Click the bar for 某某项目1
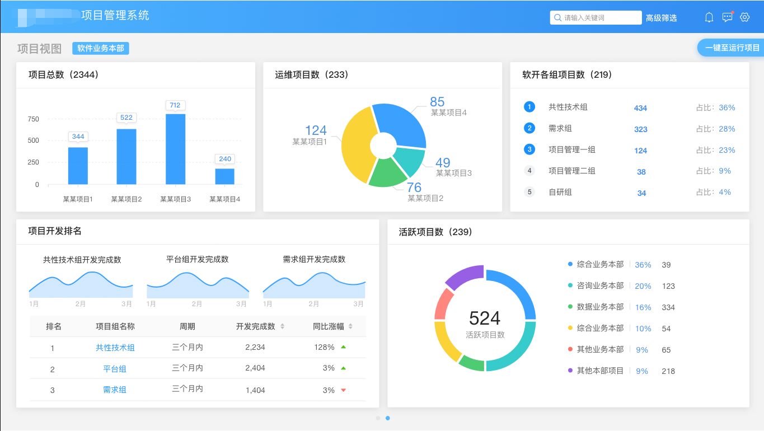Image resolution: width=764 pixels, height=431 pixels. pyautogui.click(x=78, y=166)
